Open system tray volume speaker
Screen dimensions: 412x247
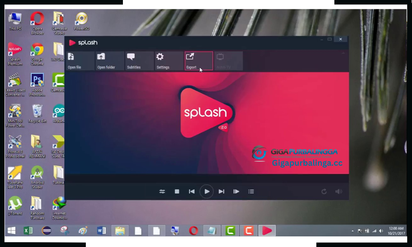click(380, 231)
